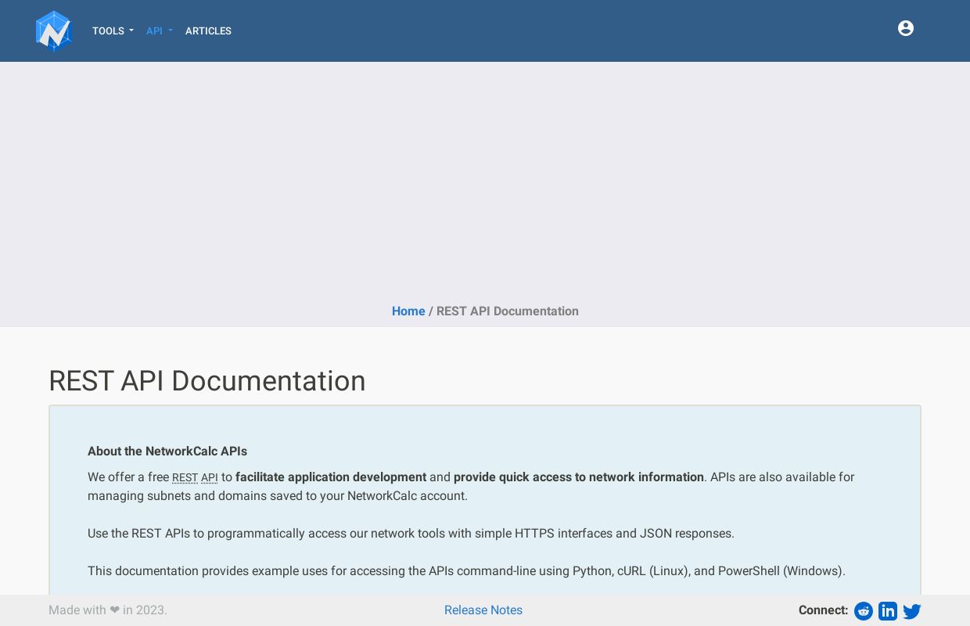This screenshot has width=970, height=626.
Task: Open the Release Notes link
Action: [x=483, y=610]
